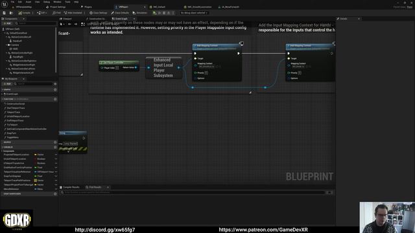Open the debug object selector dropdown
This screenshot has width=415, height=233.
point(195,13)
